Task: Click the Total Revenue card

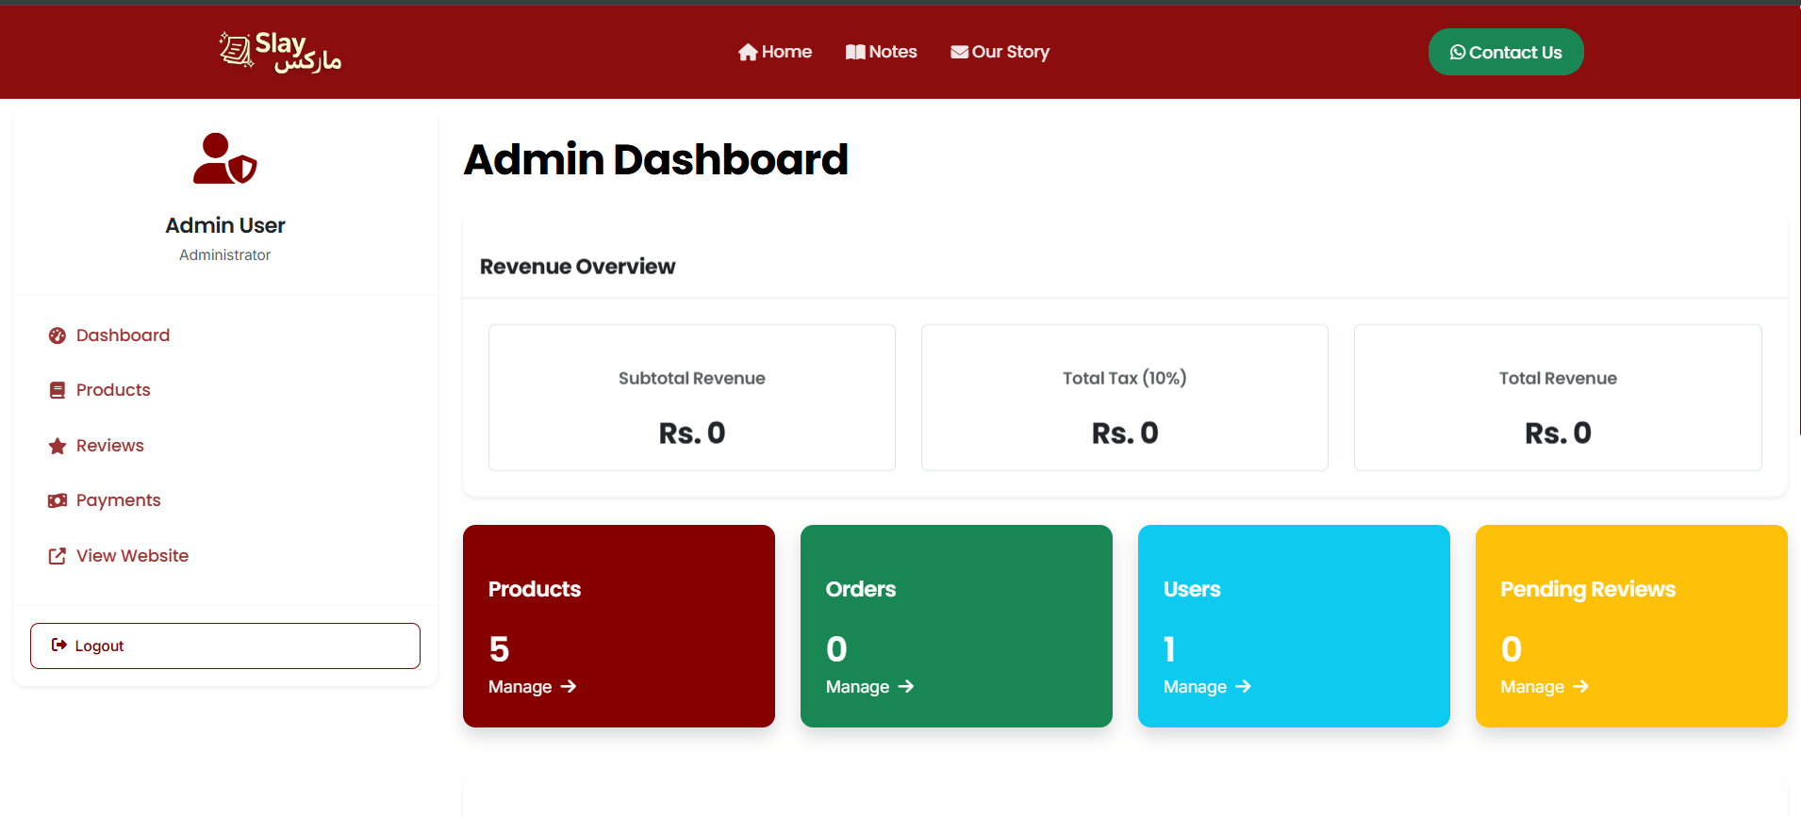Action: (x=1558, y=398)
